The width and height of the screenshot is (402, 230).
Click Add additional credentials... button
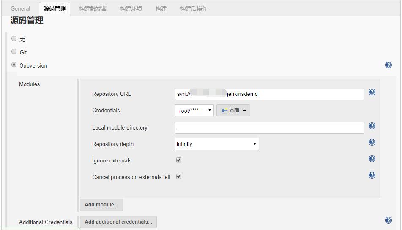(x=118, y=222)
